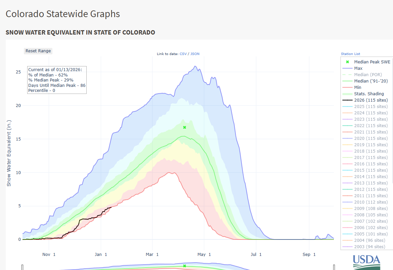Image resolution: width=393 pixels, height=270 pixels.
Task: Open the JSON data link
Action: click(195, 54)
